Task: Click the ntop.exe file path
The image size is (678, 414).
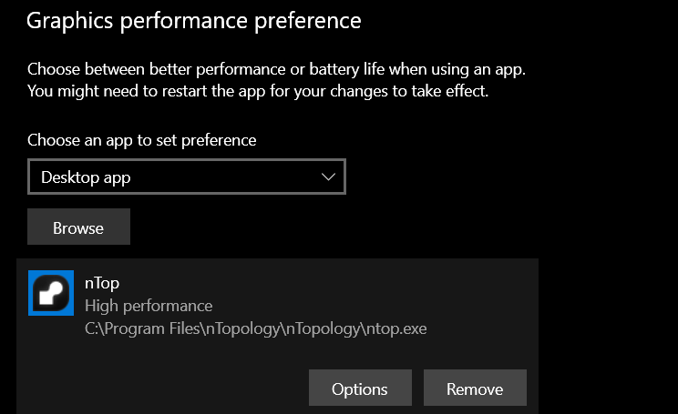Action: tap(255, 328)
